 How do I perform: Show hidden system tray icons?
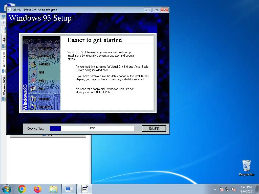pyautogui.click(x=215, y=189)
